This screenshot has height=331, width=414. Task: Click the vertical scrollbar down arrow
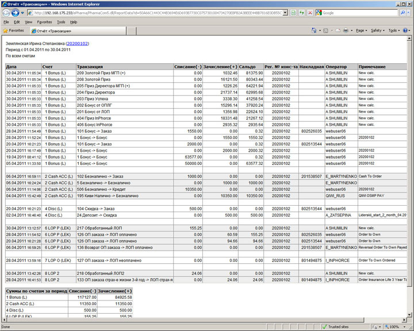pyautogui.click(x=409, y=314)
